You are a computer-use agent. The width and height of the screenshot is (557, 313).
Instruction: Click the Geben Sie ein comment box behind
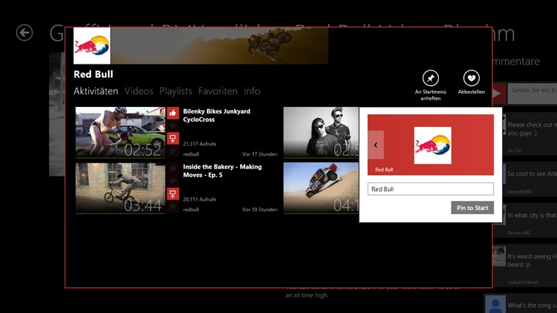(x=532, y=93)
